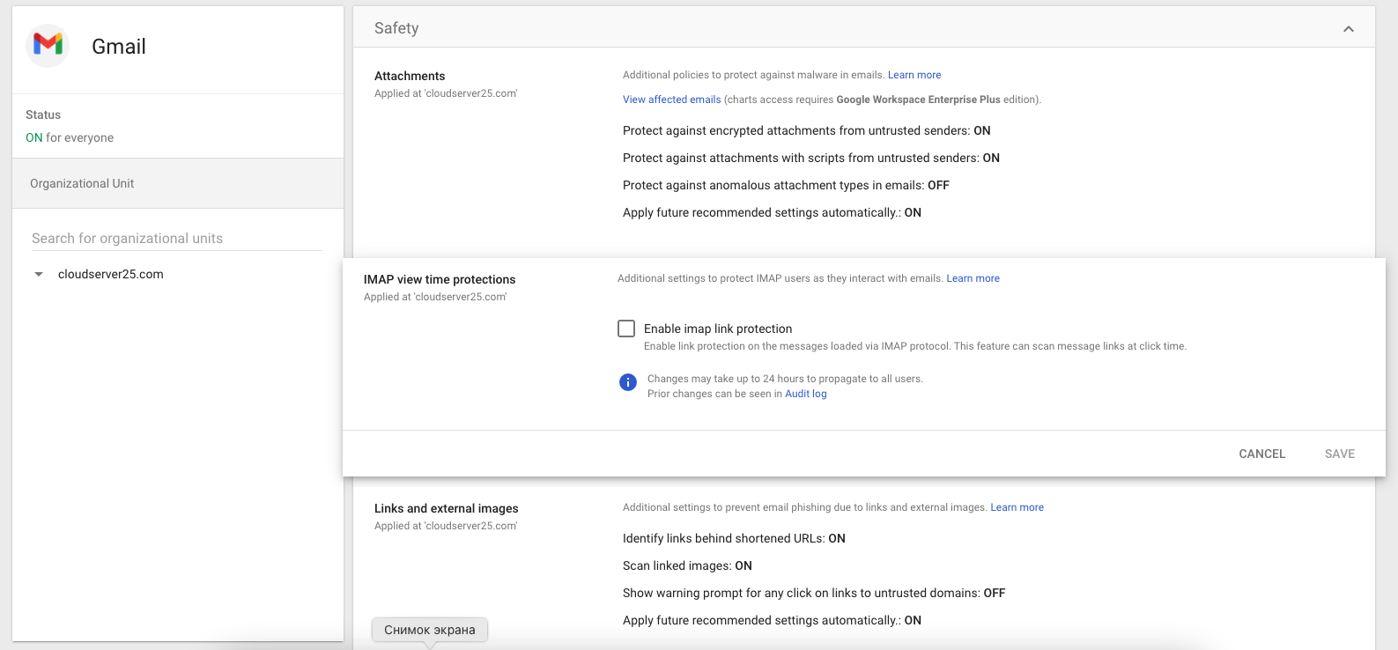Open the Audit log link
This screenshot has width=1398, height=650.
point(806,394)
